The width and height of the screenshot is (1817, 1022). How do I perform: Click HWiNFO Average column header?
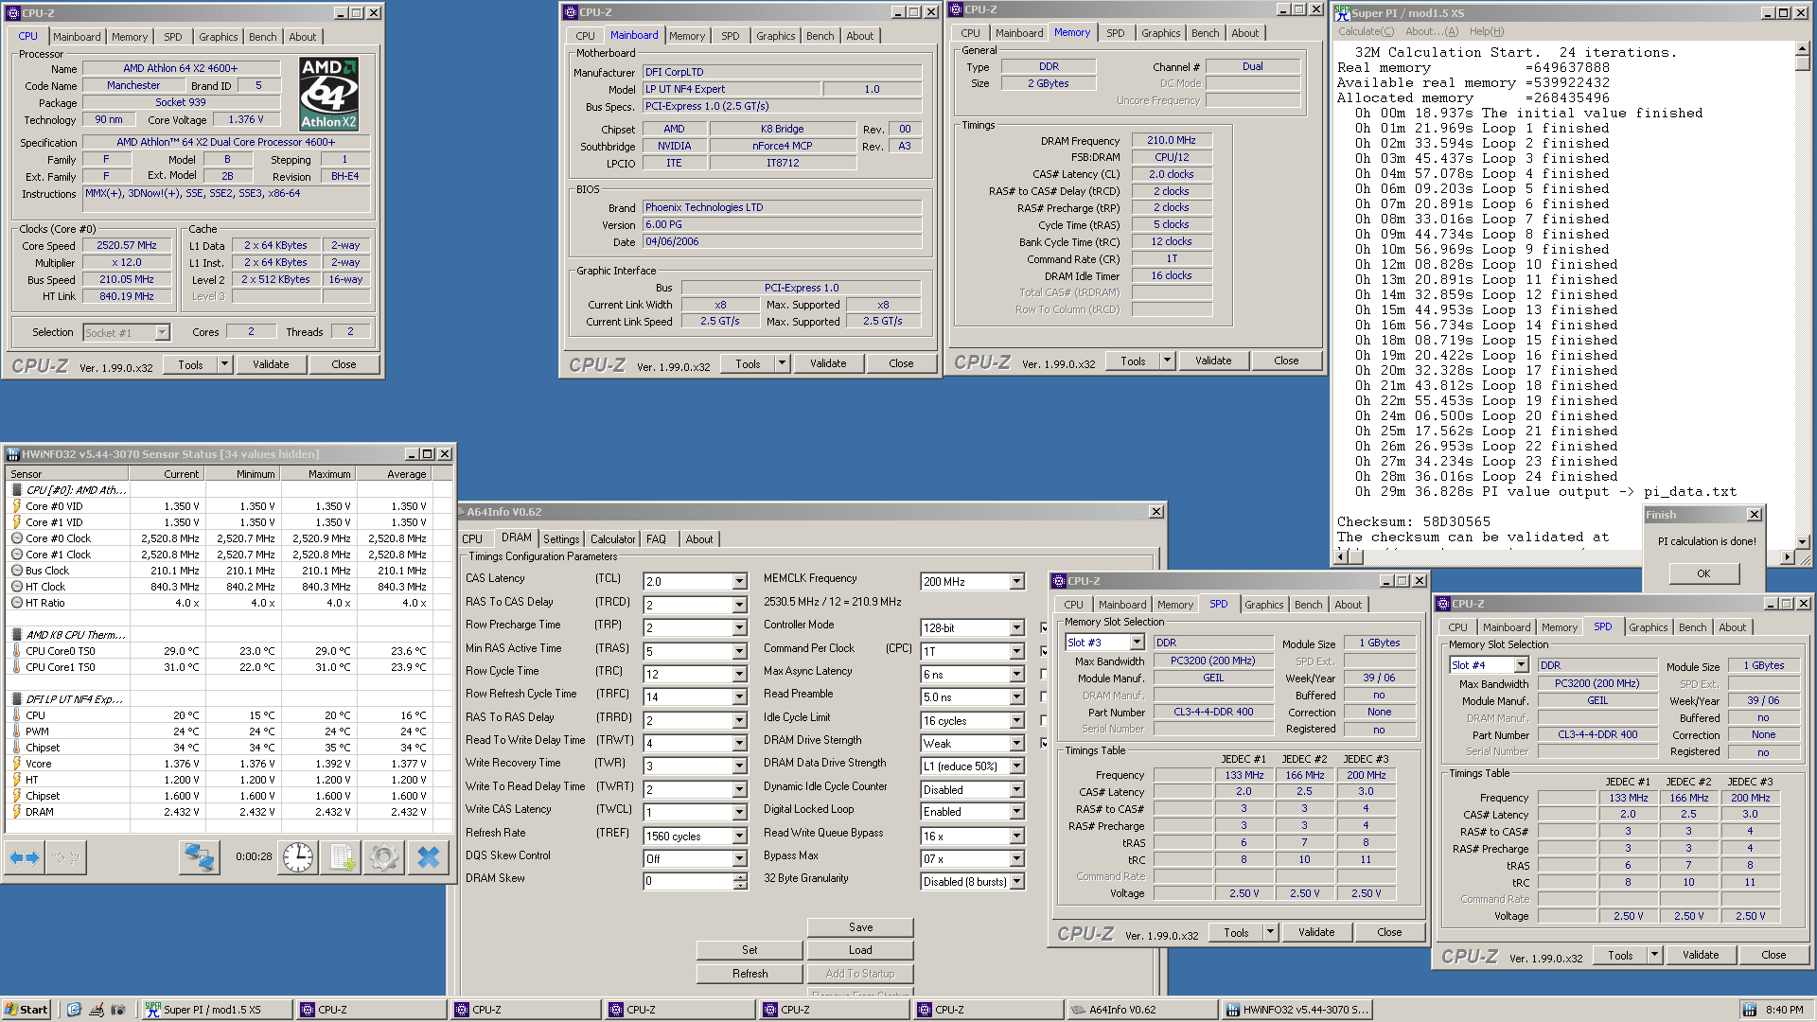pyautogui.click(x=394, y=474)
